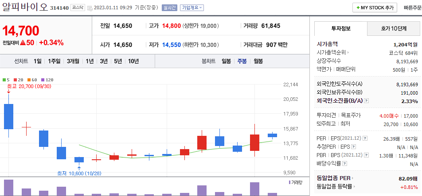The image size is (422, 196).
Task: Click the red up-triangle beside 50
Action: 23,42
